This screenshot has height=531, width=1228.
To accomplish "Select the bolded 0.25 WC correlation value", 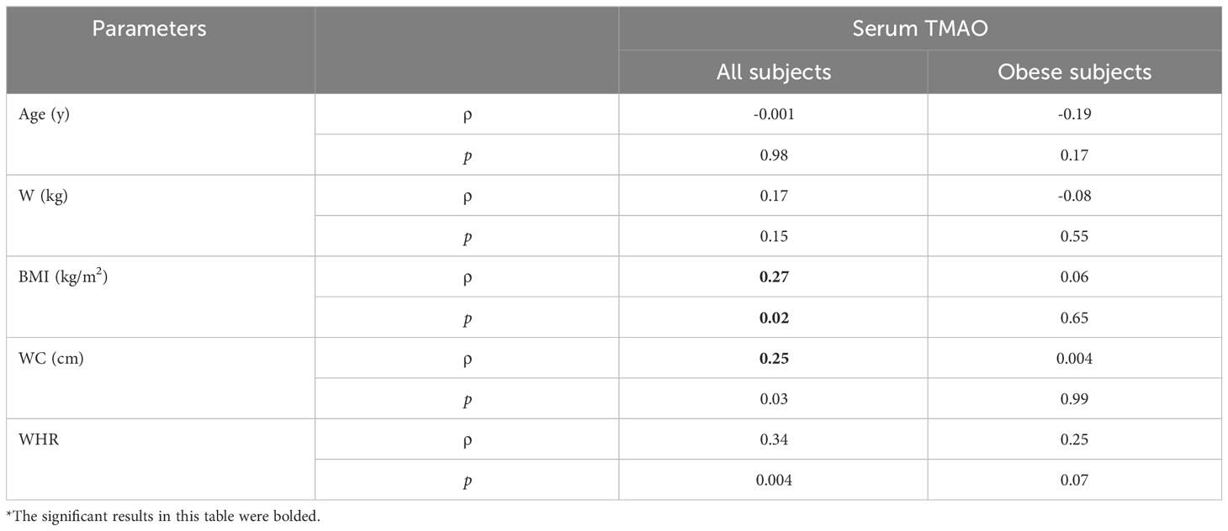I will 774,358.
